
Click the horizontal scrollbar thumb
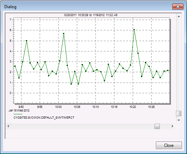pyautogui.click(x=157, y=126)
